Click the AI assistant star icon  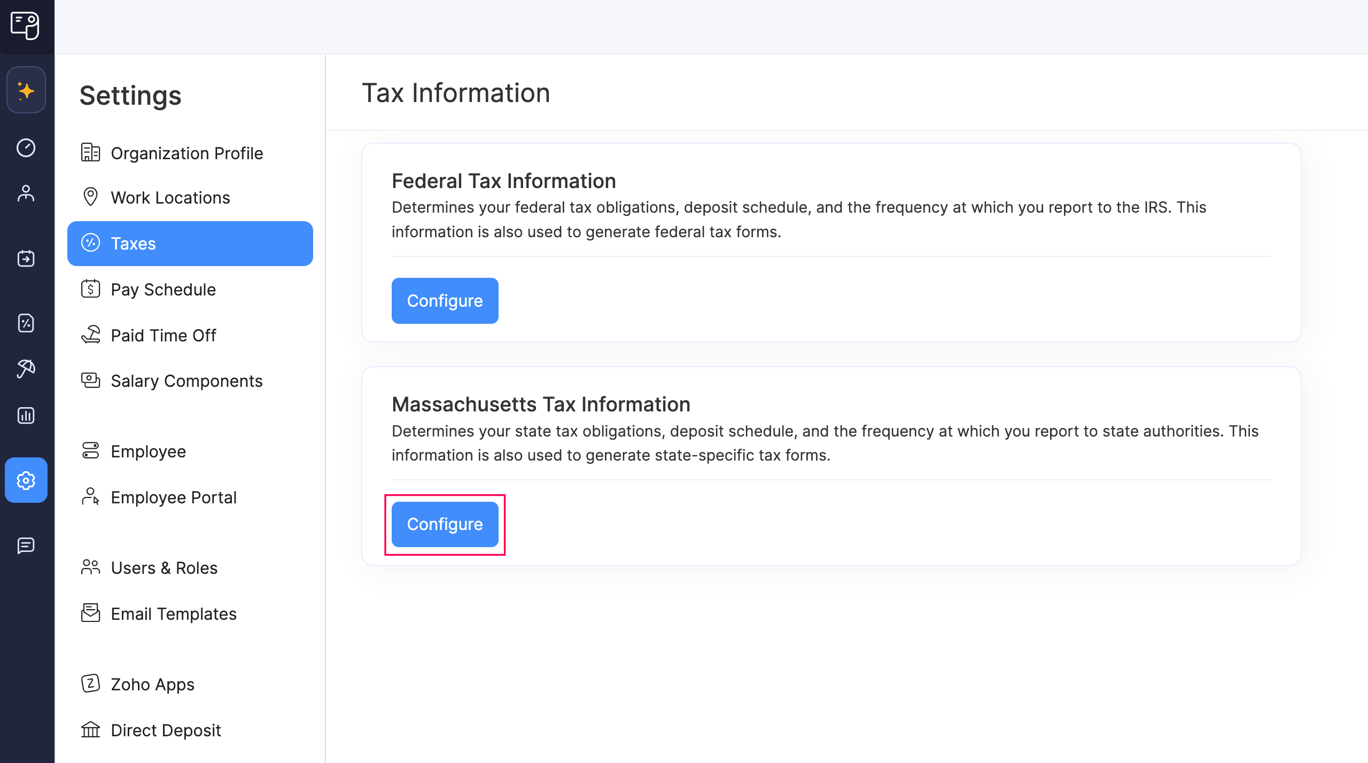click(26, 90)
